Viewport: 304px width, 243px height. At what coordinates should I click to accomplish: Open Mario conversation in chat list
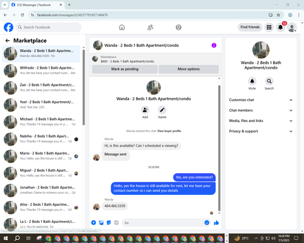click(41, 156)
